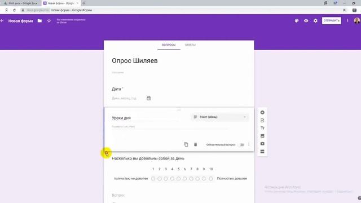Open the calendar icon in the date question
This screenshot has width=361, height=203.
coord(149,98)
